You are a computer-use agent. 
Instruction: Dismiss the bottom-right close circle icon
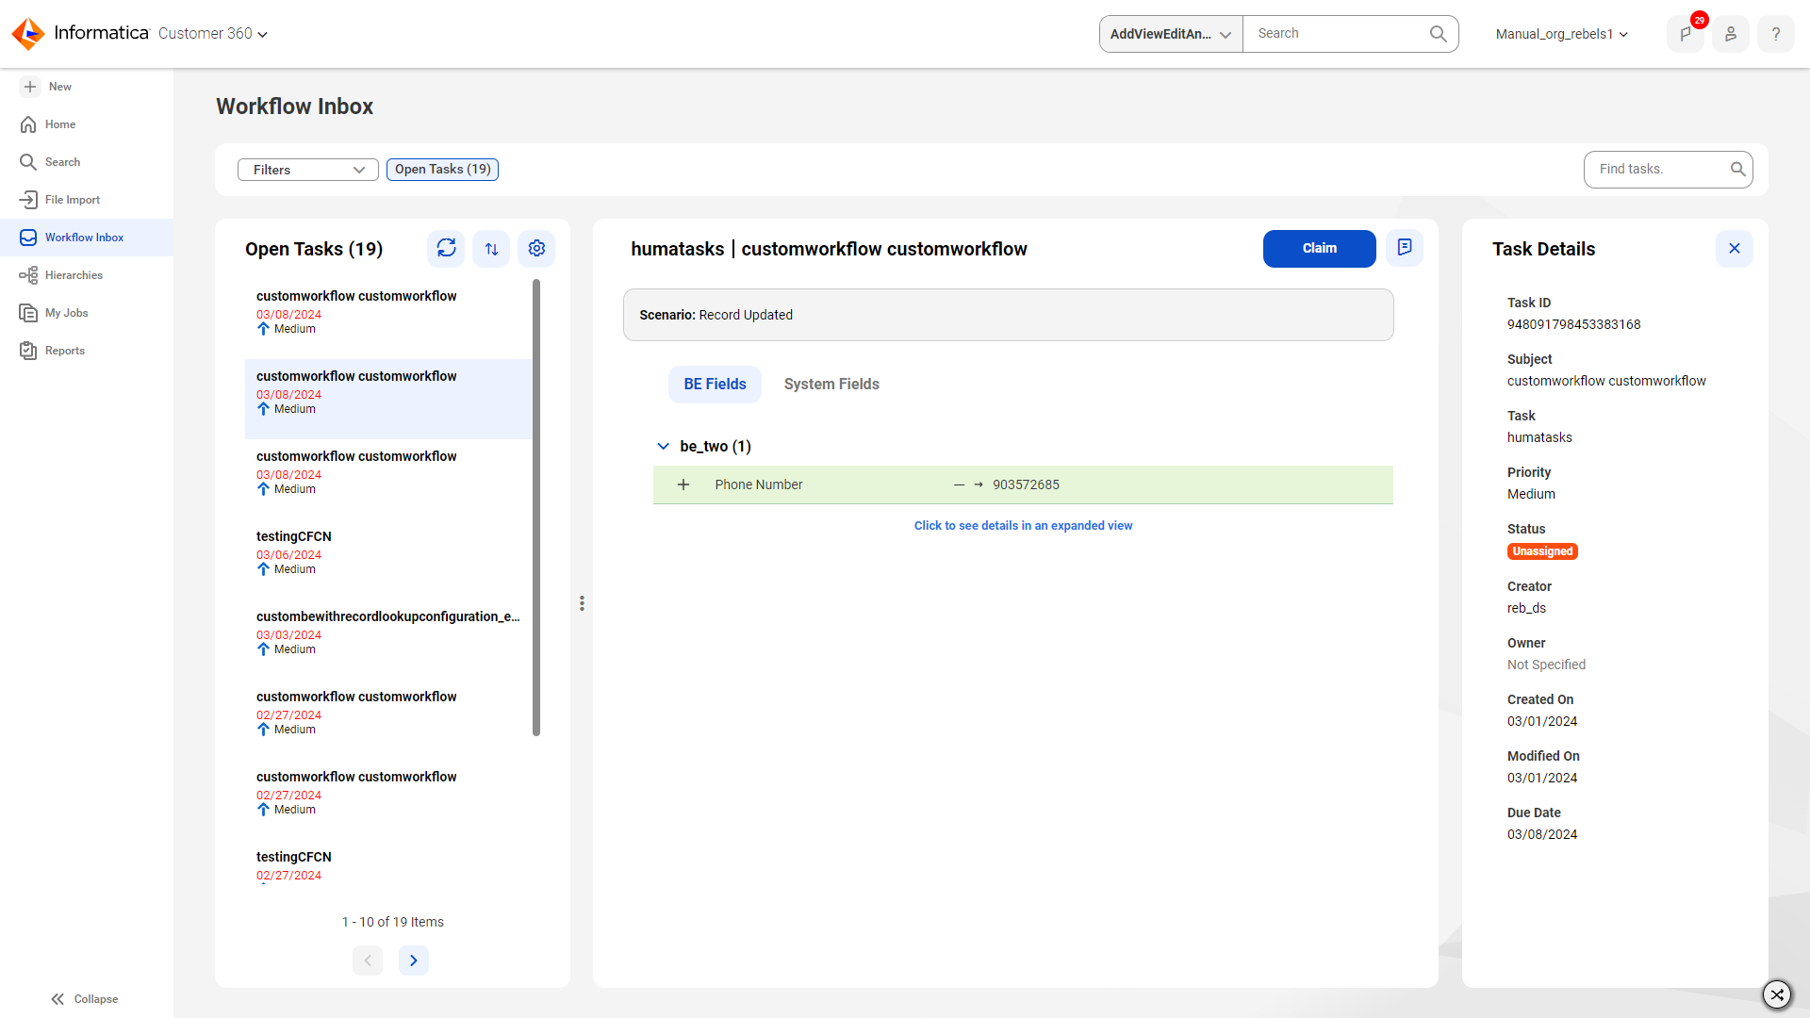coord(1777,994)
